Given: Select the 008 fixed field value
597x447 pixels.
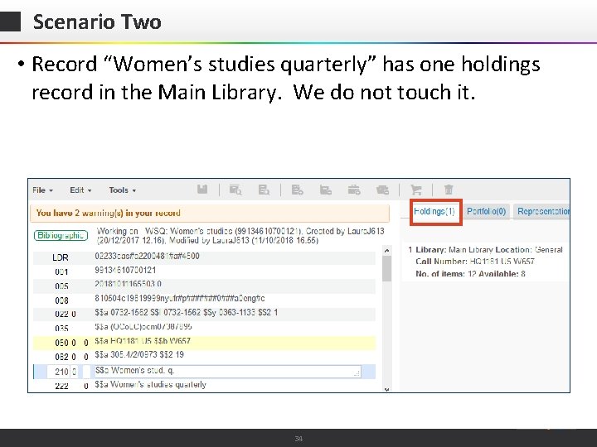Looking at the screenshot, I should click(x=180, y=298).
